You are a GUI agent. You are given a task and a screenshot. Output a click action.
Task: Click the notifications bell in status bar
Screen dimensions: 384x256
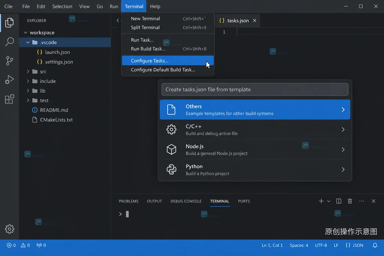(x=375, y=245)
